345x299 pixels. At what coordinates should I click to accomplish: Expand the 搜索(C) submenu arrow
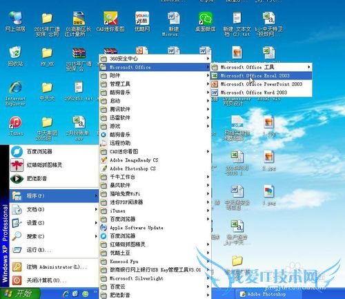click(x=96, y=236)
